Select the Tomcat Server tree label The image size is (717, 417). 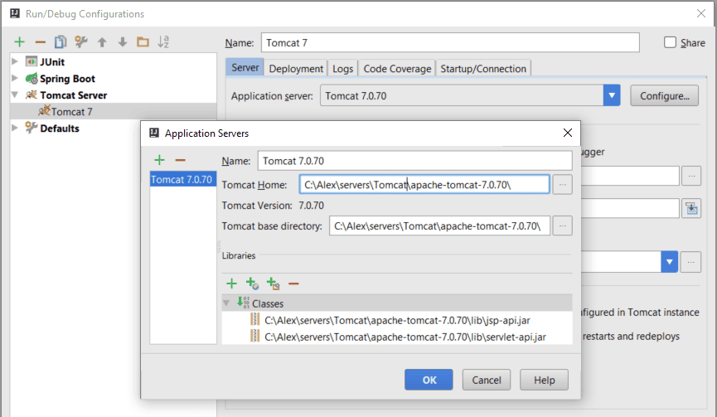click(73, 95)
